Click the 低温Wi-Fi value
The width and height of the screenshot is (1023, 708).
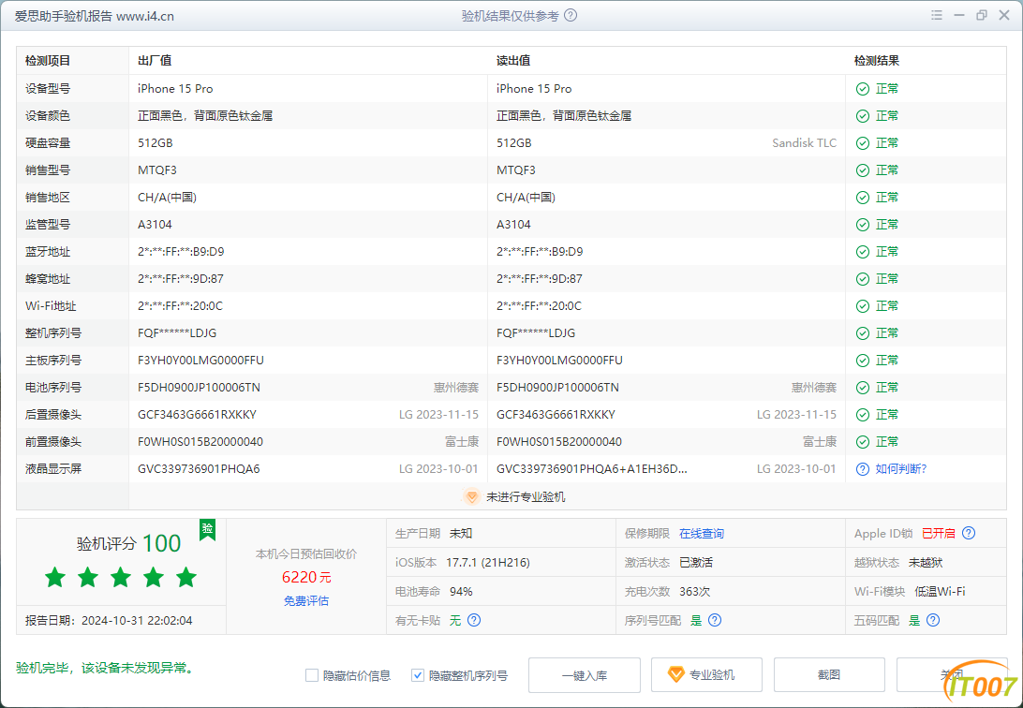[x=941, y=592]
